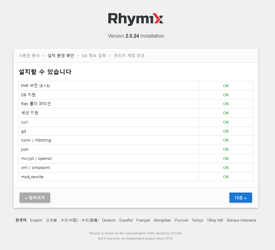Screen dimensions: 275x250
Task: Click the mod_rewrite row label
Action: (32, 177)
